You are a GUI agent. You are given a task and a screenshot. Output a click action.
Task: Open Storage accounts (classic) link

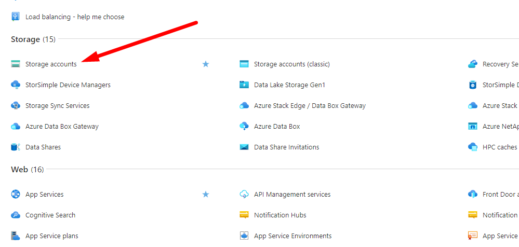[x=291, y=64]
